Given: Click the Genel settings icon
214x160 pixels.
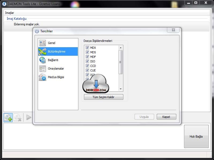Looking at the screenshot, I should (43, 43).
